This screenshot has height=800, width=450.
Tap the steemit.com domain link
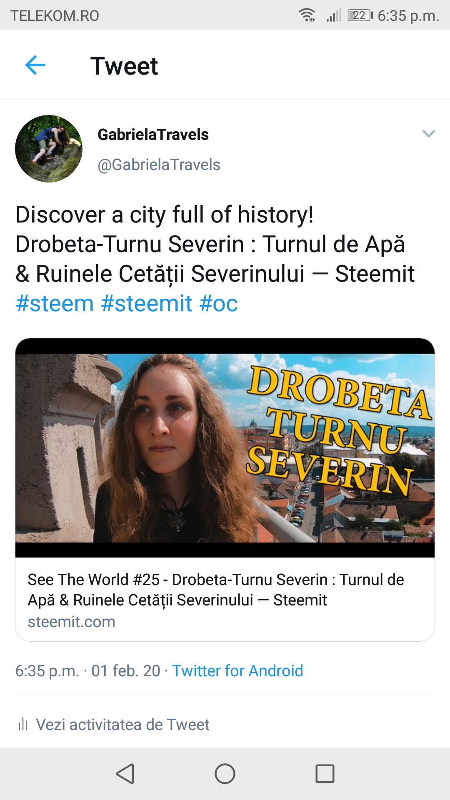click(x=71, y=622)
